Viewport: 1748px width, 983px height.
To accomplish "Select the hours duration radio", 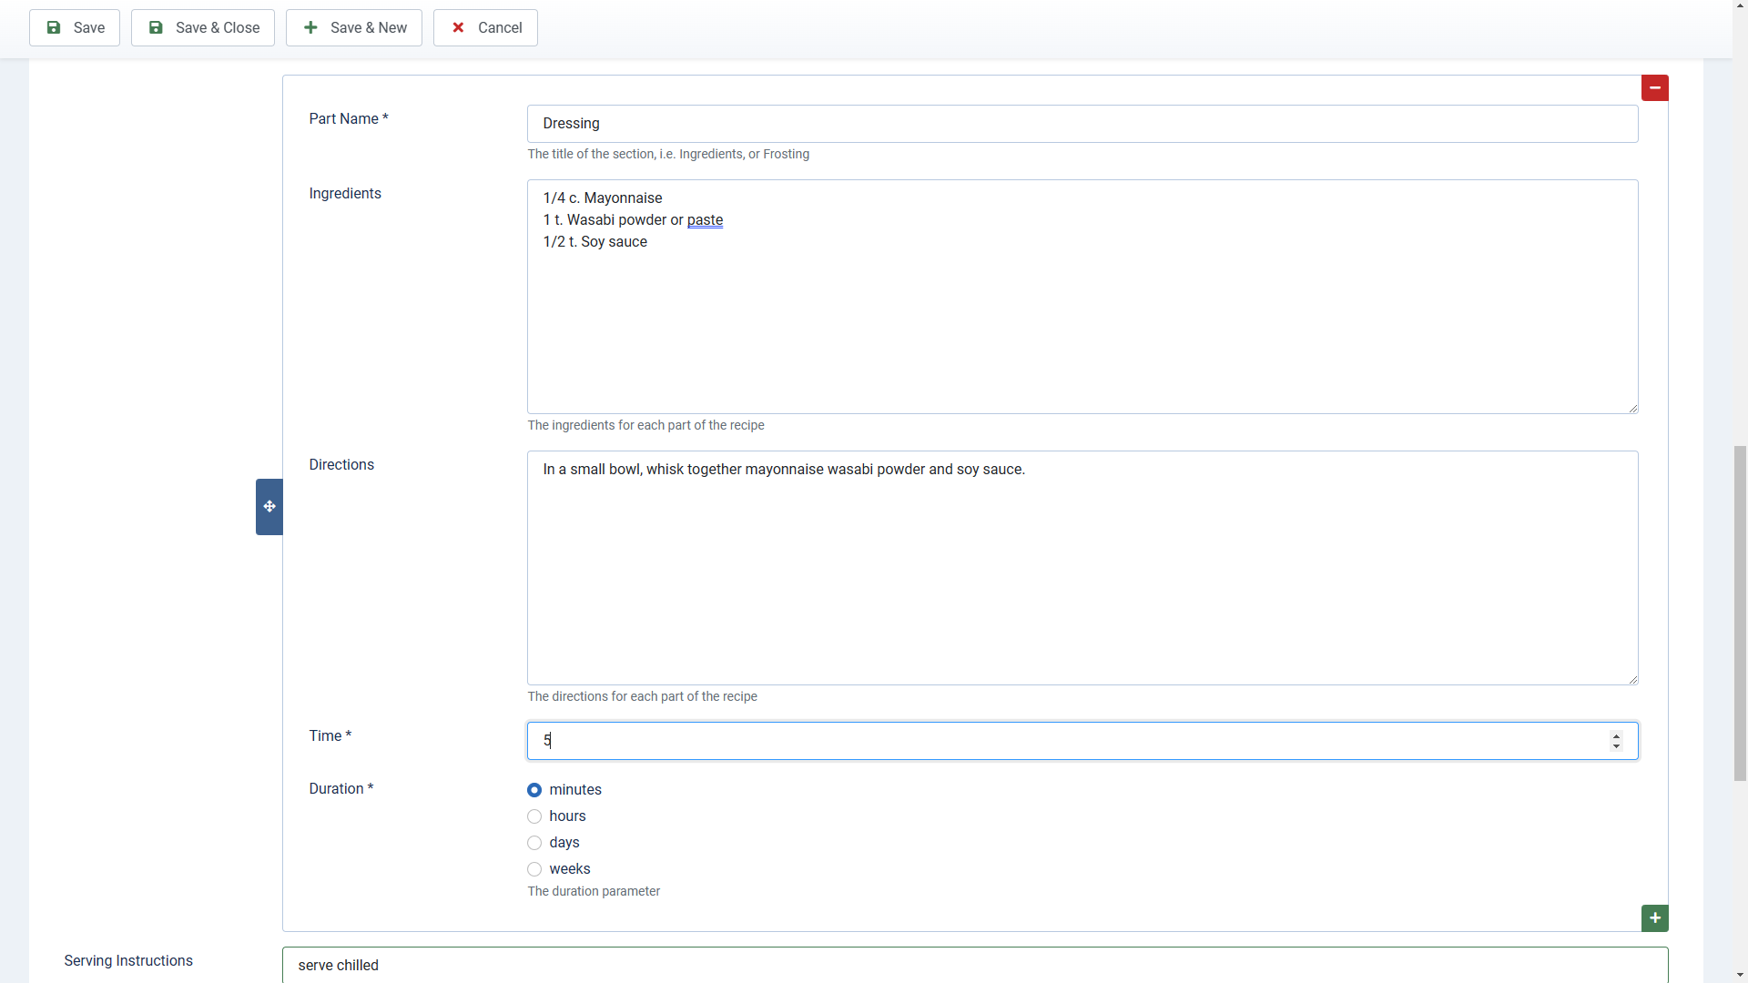I will pyautogui.click(x=534, y=816).
